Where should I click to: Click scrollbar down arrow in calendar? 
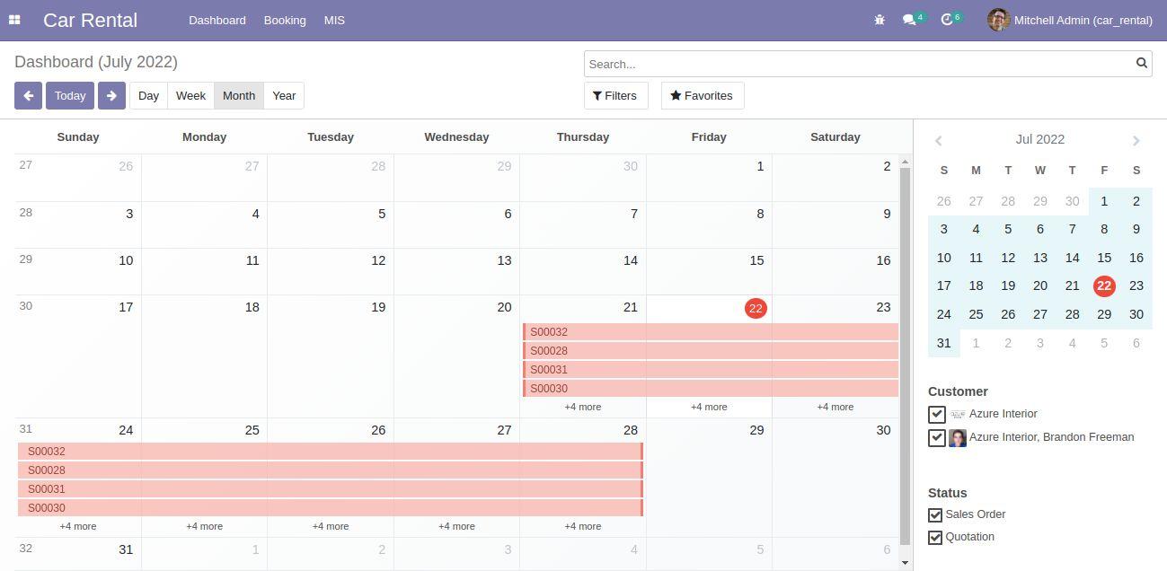click(905, 563)
